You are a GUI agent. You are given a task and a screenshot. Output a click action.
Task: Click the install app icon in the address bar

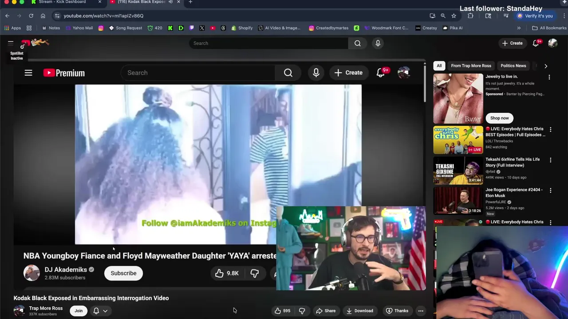pos(432,16)
